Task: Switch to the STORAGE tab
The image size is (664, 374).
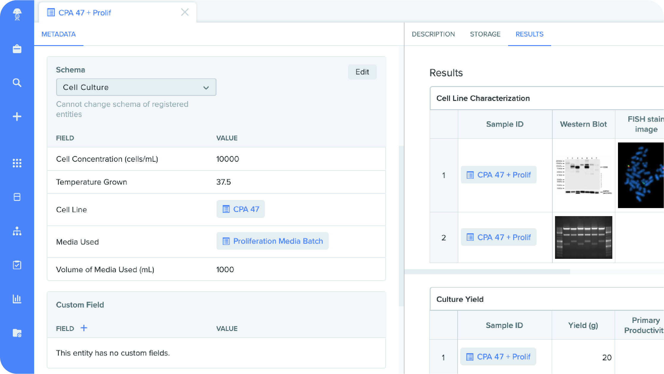Action: point(485,34)
